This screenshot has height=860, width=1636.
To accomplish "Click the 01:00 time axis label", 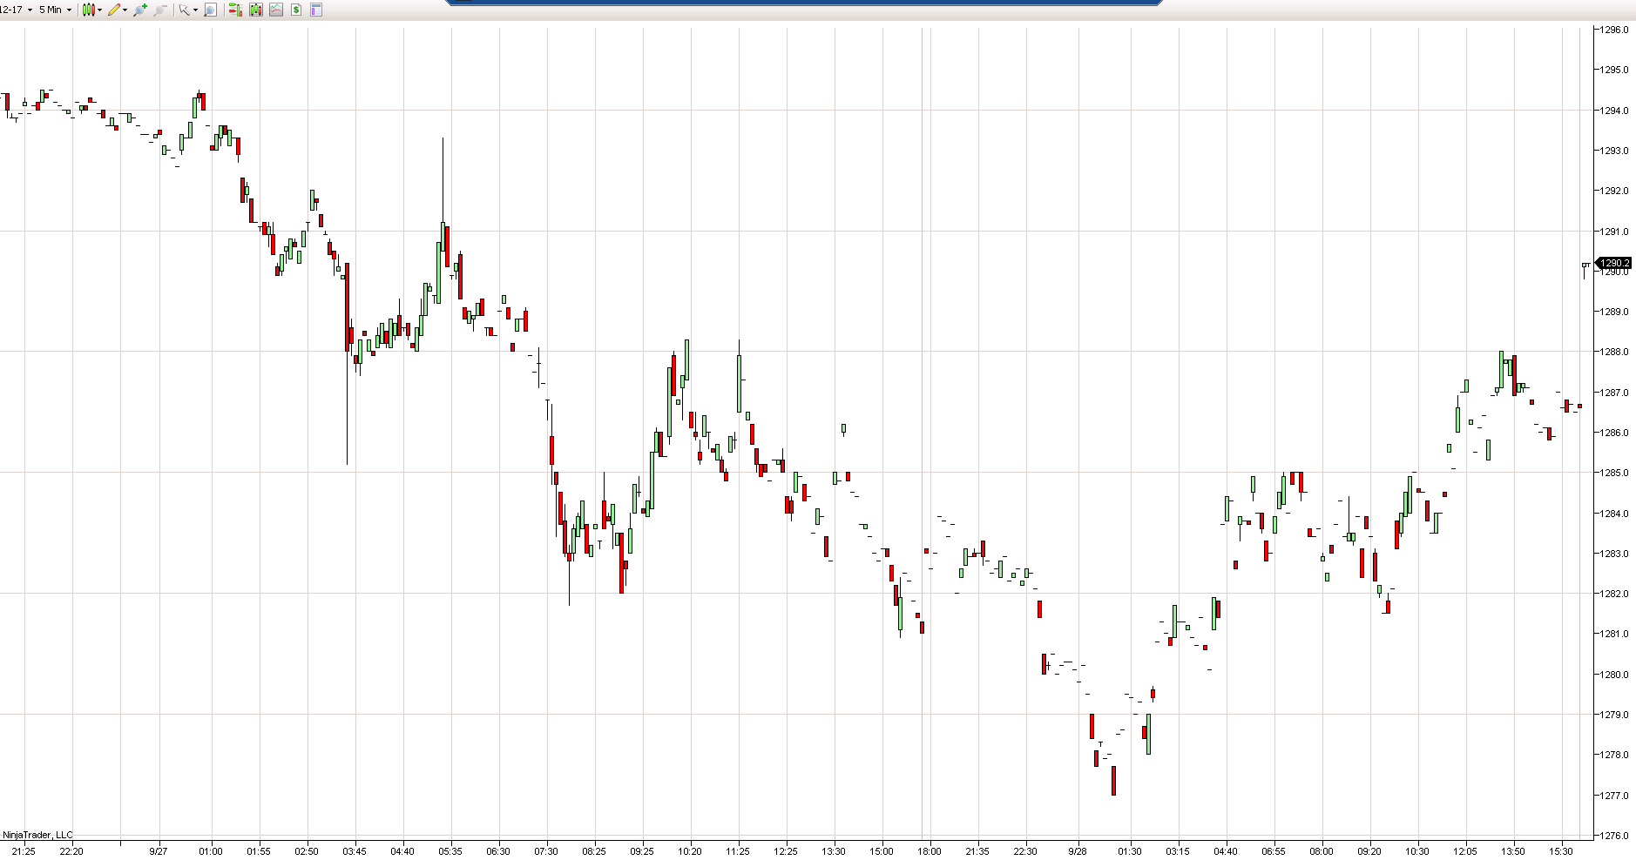I will coord(211,851).
